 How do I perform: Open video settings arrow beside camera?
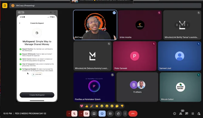point(81,114)
